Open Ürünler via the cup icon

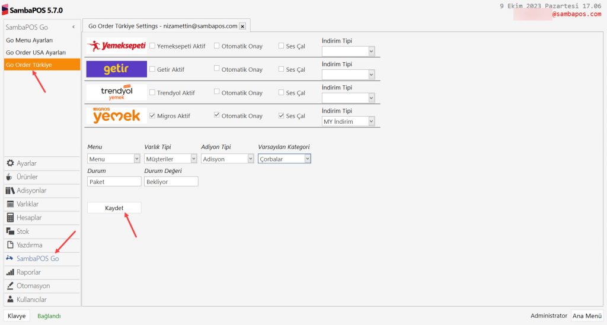(x=10, y=177)
